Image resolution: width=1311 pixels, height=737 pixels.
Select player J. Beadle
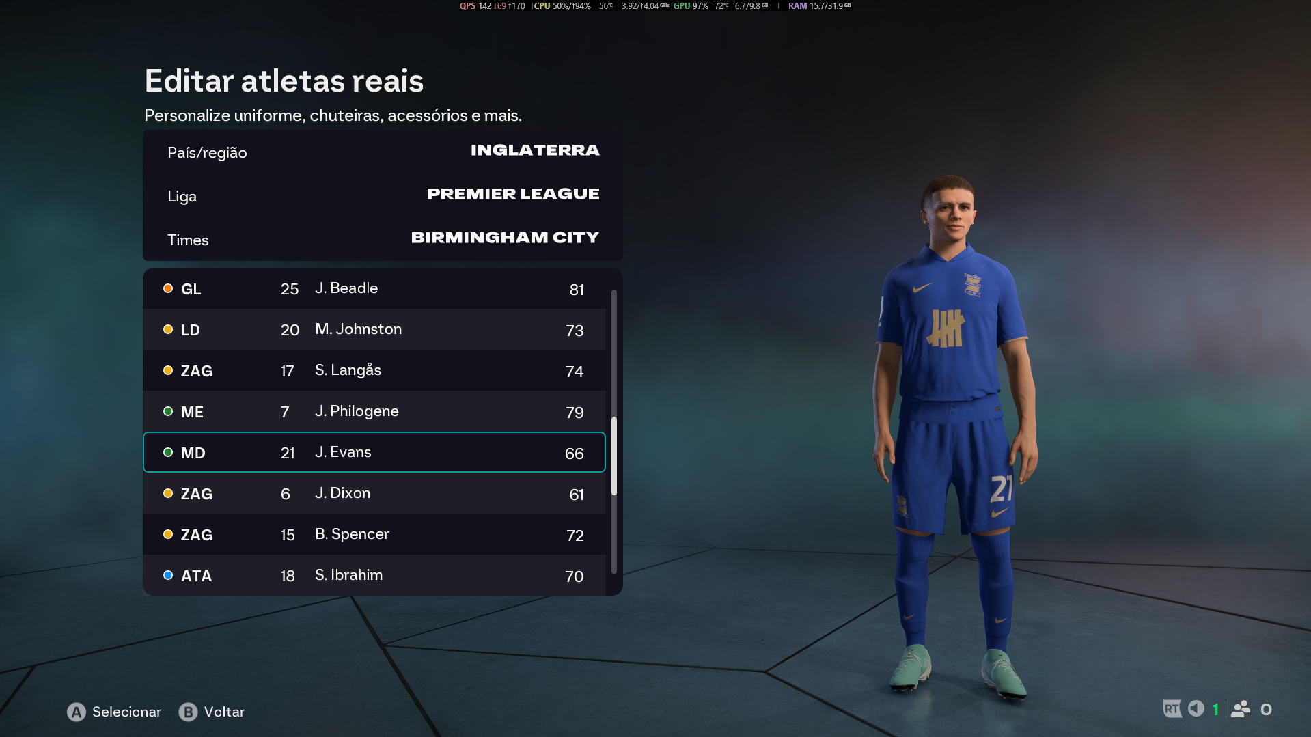click(374, 288)
